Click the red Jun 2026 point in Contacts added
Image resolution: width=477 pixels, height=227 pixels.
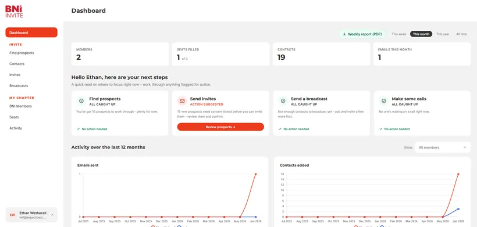point(458,174)
